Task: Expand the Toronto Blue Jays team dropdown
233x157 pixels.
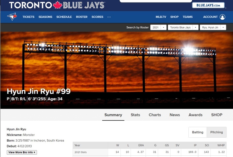Action: point(183,27)
